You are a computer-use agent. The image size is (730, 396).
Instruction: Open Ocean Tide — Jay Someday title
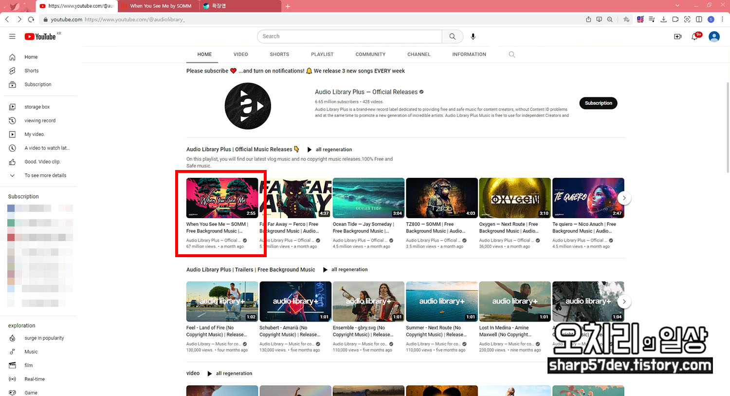click(363, 228)
